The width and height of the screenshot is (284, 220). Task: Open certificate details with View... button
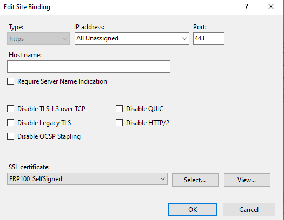click(247, 180)
